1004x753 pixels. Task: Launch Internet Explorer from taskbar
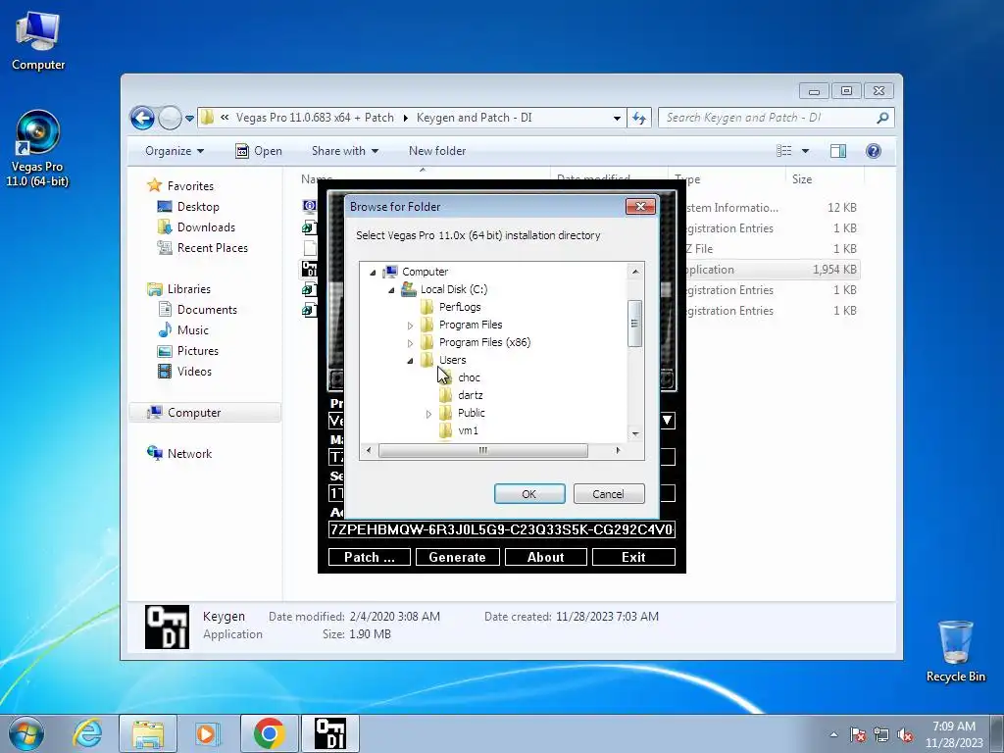[x=87, y=733]
